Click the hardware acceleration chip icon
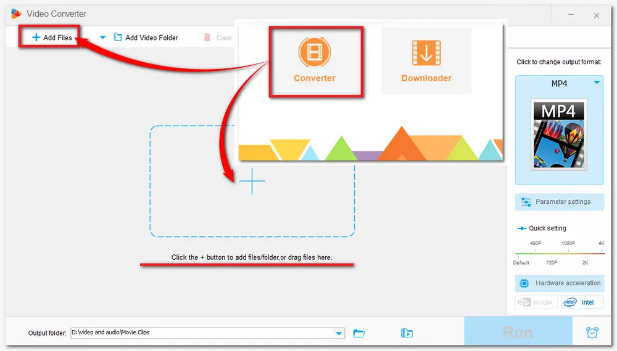Viewport: 617px width, 351px height. click(524, 283)
